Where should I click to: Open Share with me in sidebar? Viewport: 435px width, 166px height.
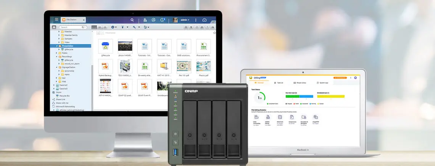[x=60, y=103]
